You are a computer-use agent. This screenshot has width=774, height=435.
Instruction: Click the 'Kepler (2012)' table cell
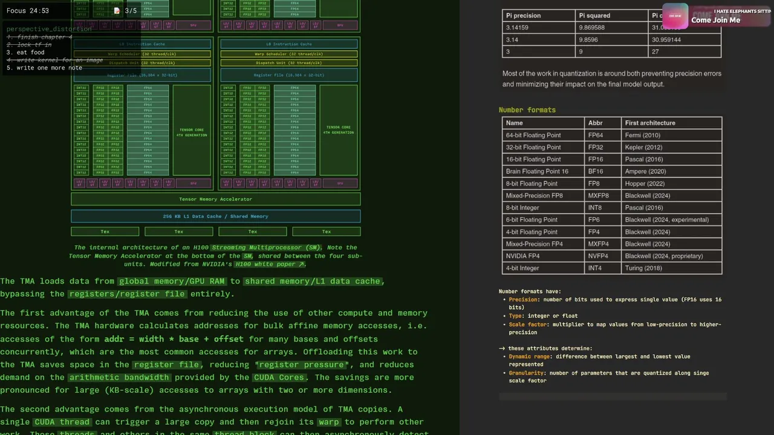(x=672, y=147)
